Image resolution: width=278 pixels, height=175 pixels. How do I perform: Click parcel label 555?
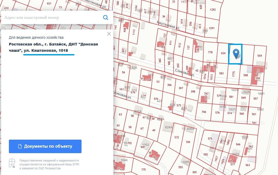click(x=181, y=167)
